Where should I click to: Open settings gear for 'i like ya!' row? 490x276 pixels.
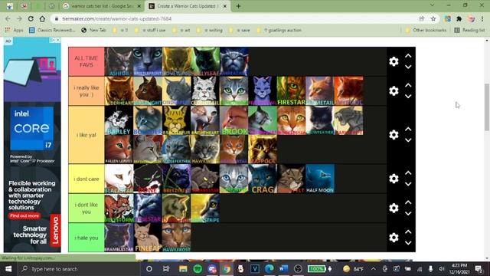tap(394, 135)
